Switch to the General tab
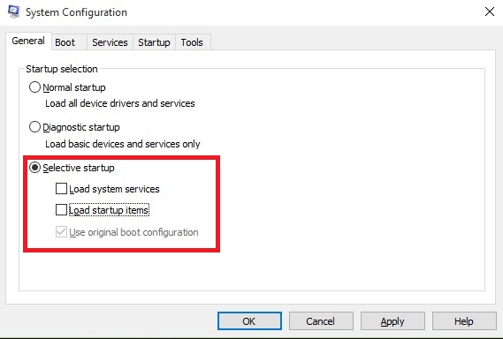Image resolution: width=503 pixels, height=339 pixels. click(x=28, y=41)
